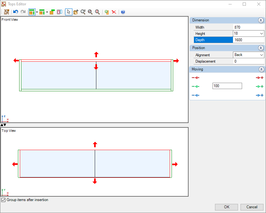Click the red down arrow in Top View
Viewport: 266px width, 213px height.
[x=95, y=181]
